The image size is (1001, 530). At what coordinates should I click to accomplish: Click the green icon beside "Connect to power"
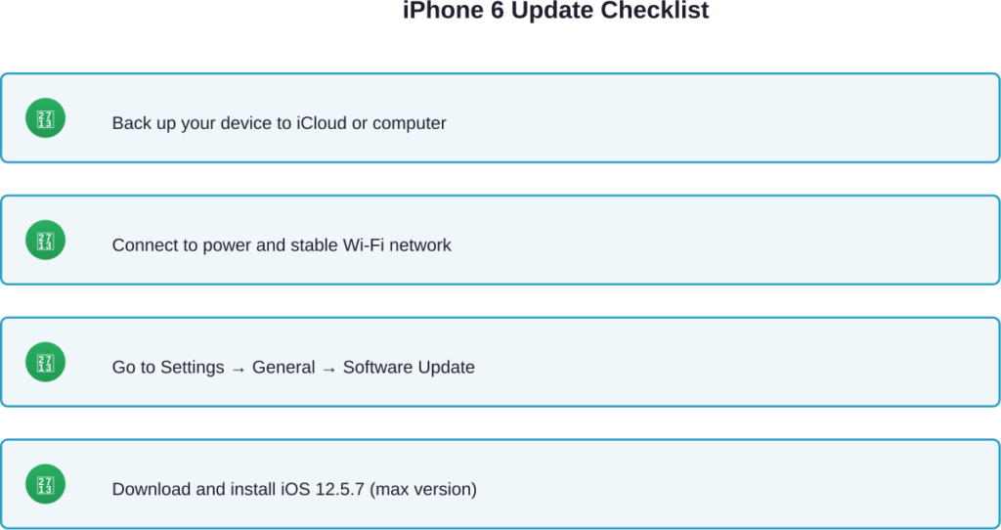coord(45,241)
